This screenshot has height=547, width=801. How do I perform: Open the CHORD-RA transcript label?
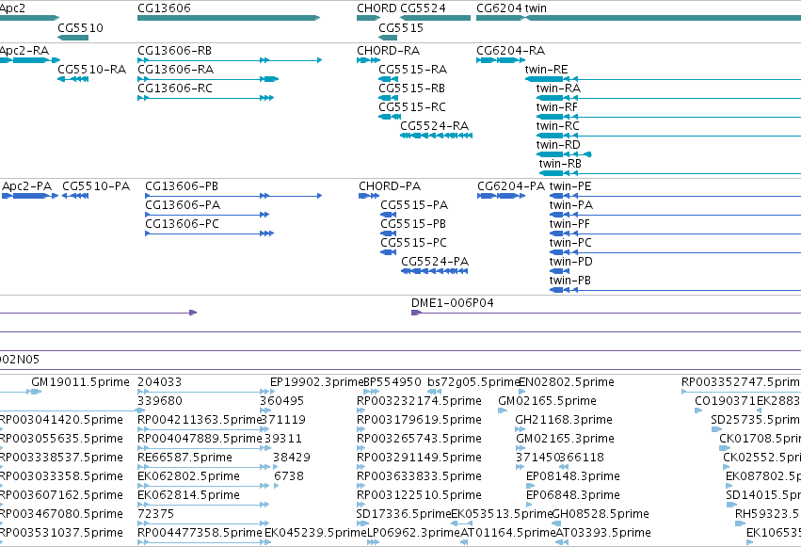388,51
